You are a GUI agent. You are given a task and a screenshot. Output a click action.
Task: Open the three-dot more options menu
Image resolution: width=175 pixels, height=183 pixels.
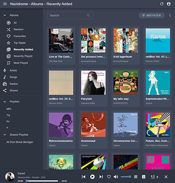[x=170, y=16]
